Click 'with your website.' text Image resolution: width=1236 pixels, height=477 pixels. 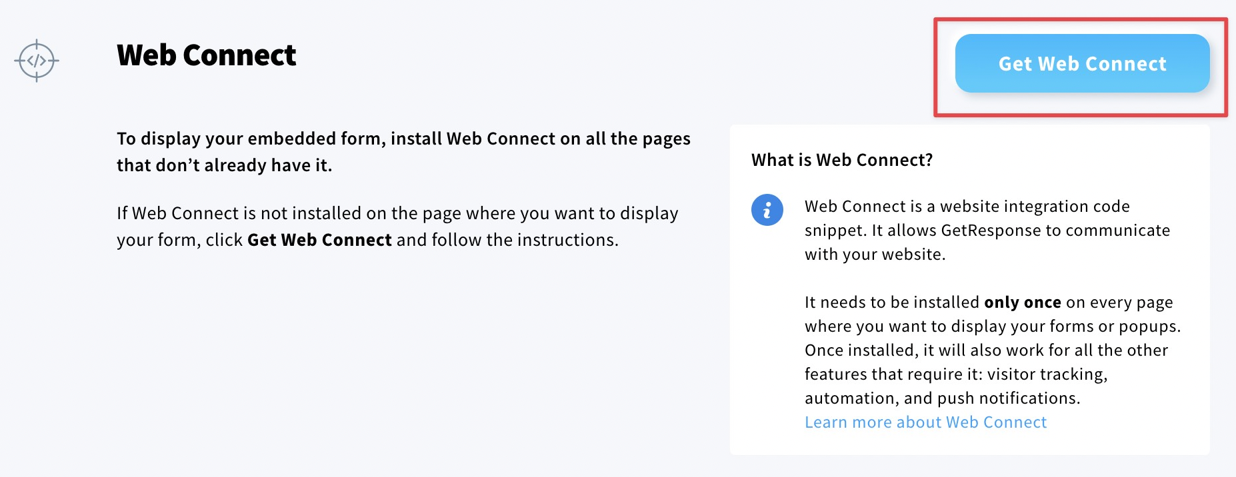(875, 254)
